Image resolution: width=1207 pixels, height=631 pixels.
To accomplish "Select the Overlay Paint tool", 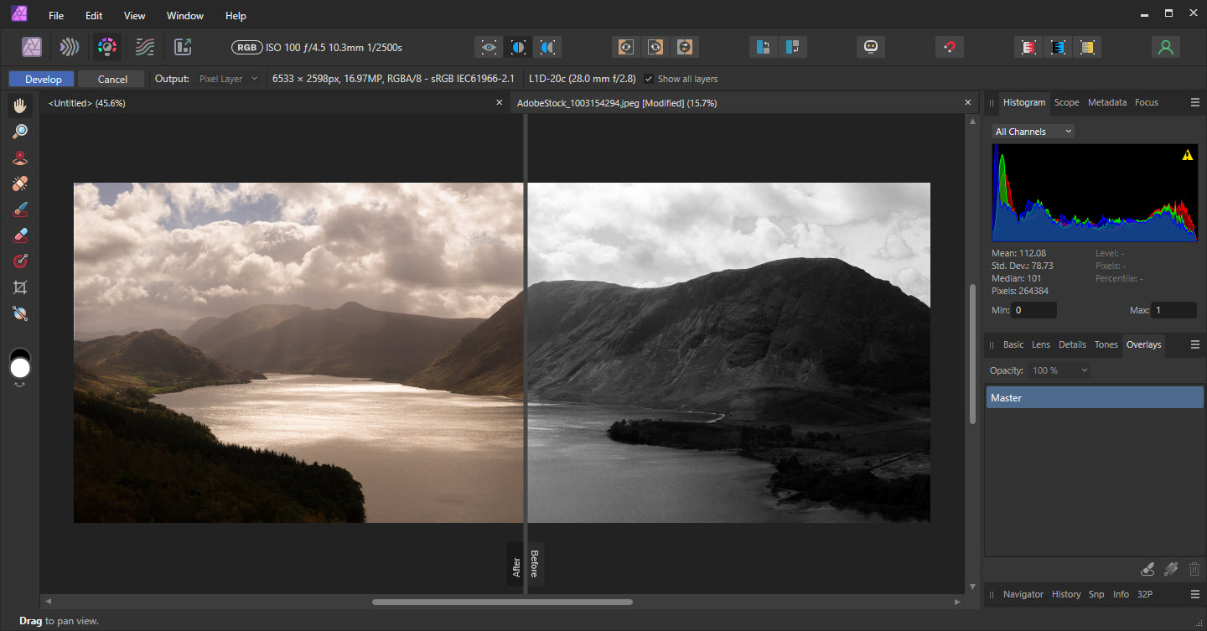I will [x=19, y=209].
